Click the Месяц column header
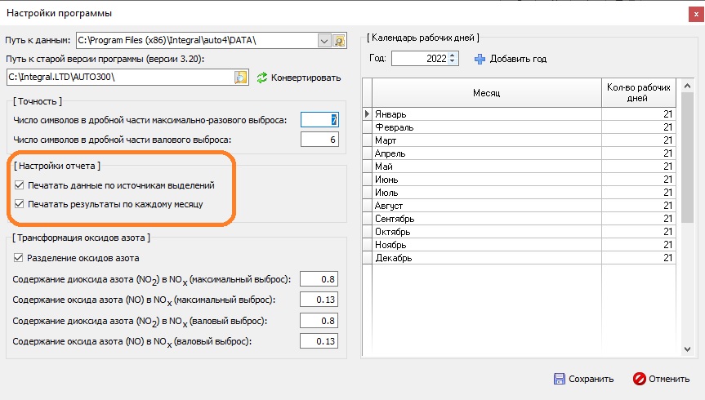This screenshot has width=705, height=400. [x=486, y=93]
